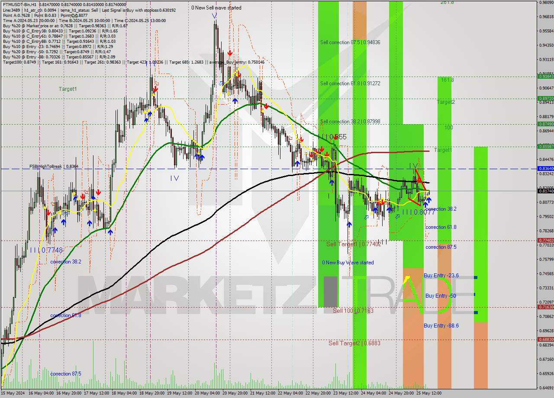Select the '161.8' Fibonacci level label
This screenshot has height=398, width=554.
pyautogui.click(x=448, y=80)
